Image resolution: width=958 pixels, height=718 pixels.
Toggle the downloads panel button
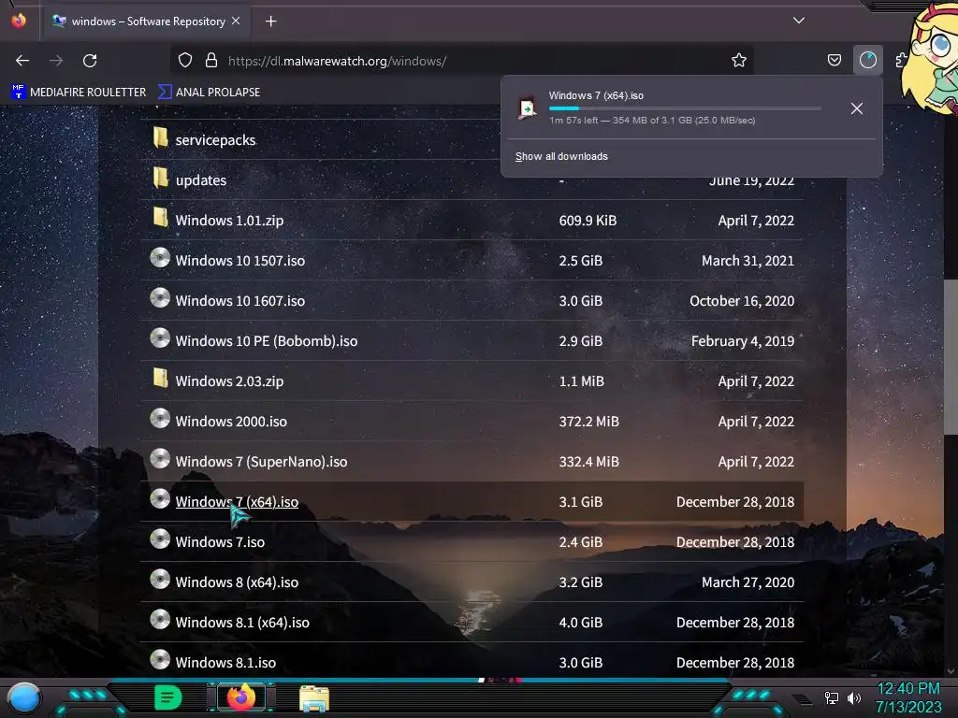[867, 61]
